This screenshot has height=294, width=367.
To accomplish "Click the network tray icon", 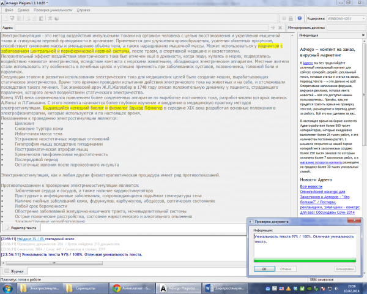I will tap(330, 288).
